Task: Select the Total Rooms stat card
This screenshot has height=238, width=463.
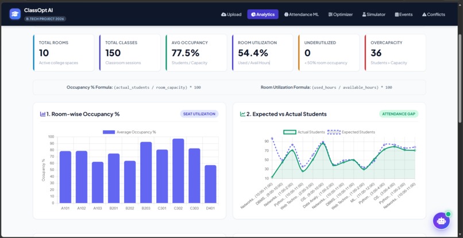Action: pyautogui.click(x=64, y=53)
